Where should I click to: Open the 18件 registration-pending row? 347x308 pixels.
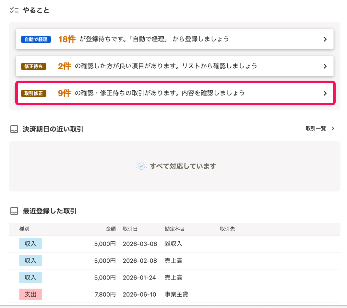174,39
